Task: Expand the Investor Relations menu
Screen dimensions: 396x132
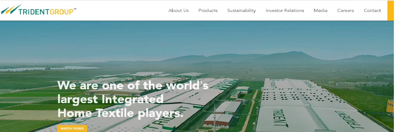Action: (285, 10)
